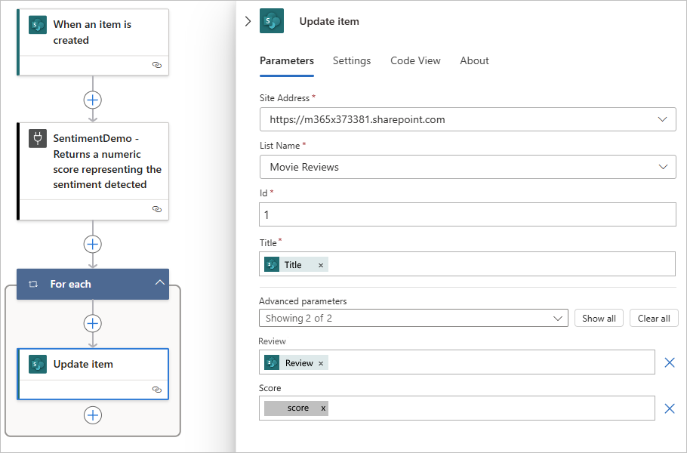Click the SentimentDemo connector plug icon
687x453 pixels.
pyautogui.click(x=38, y=138)
